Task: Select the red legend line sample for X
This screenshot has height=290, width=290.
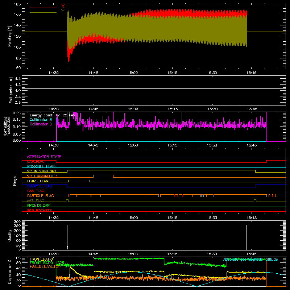Action: tap(43, 8)
